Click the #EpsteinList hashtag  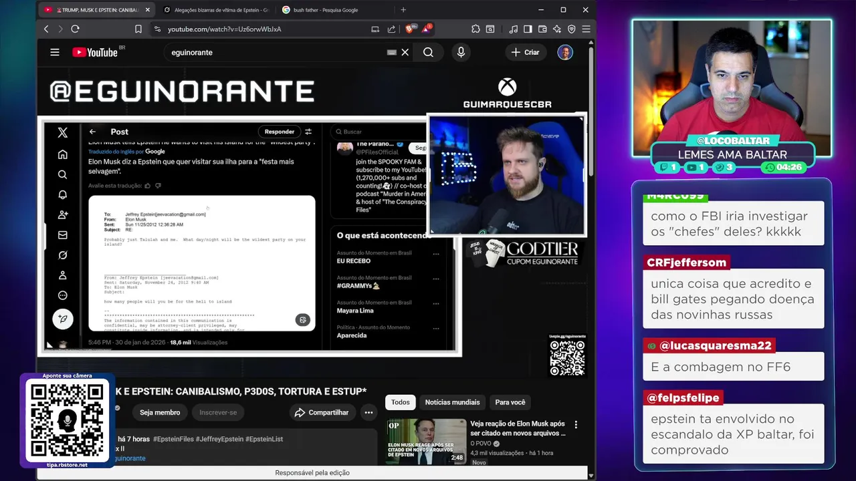[x=264, y=439]
